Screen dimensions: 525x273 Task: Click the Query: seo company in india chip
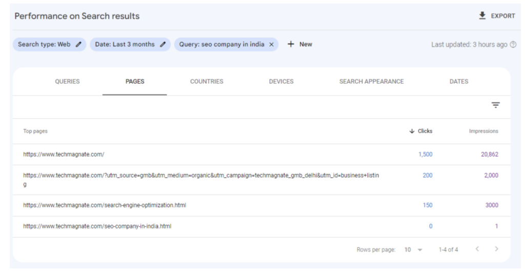pyautogui.click(x=226, y=44)
